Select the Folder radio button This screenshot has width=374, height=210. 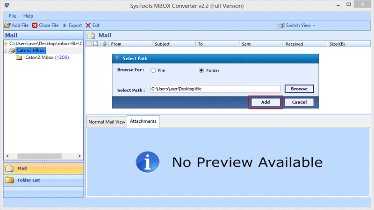201,70
